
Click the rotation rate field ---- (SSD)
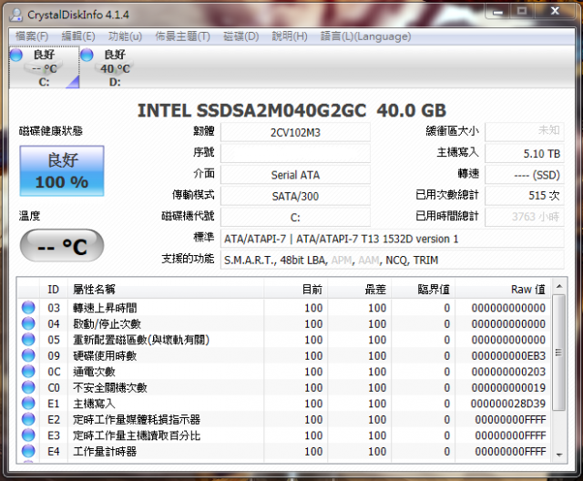coord(525,175)
